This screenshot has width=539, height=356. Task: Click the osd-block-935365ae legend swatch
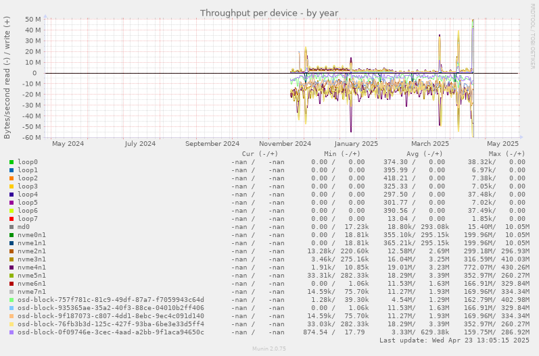coord(11,308)
